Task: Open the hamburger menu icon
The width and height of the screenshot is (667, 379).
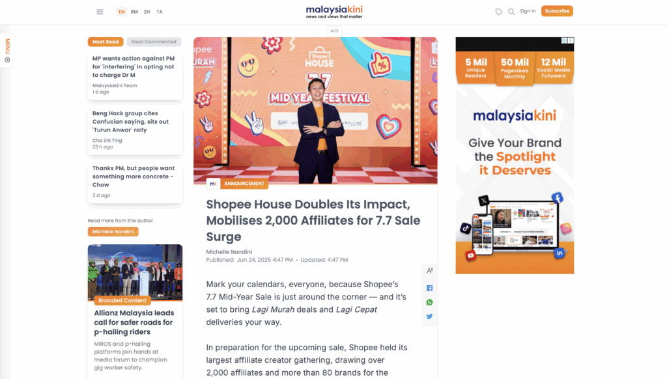Action: point(100,12)
